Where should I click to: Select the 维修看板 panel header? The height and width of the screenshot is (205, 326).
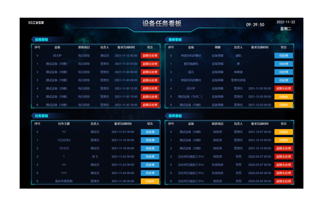(x=175, y=40)
